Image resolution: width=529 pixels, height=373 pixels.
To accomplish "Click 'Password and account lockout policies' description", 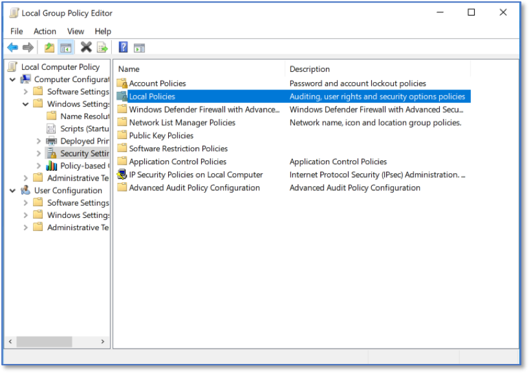I will coord(358,83).
